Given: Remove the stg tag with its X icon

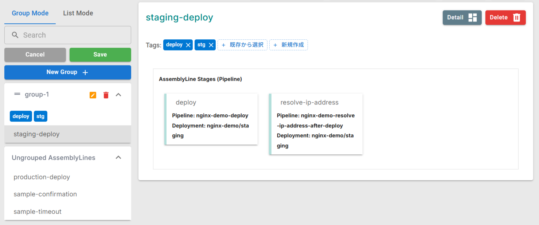Looking at the screenshot, I should coord(211,44).
